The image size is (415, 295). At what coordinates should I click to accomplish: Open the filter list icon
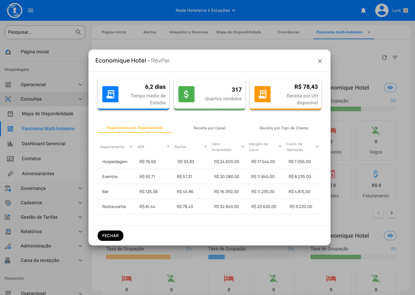pos(395,58)
